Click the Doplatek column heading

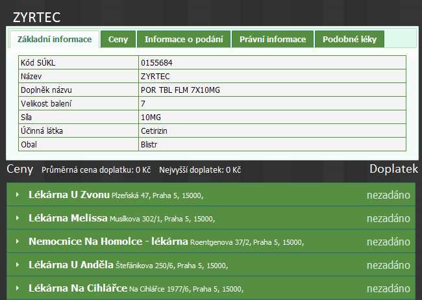tap(393, 169)
